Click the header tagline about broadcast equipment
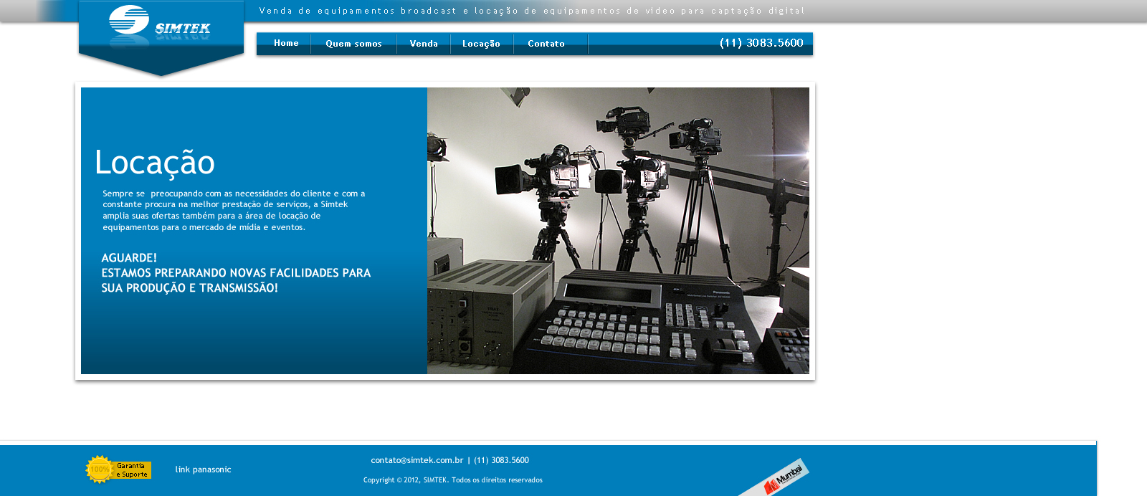The image size is (1147, 496). 532,11
